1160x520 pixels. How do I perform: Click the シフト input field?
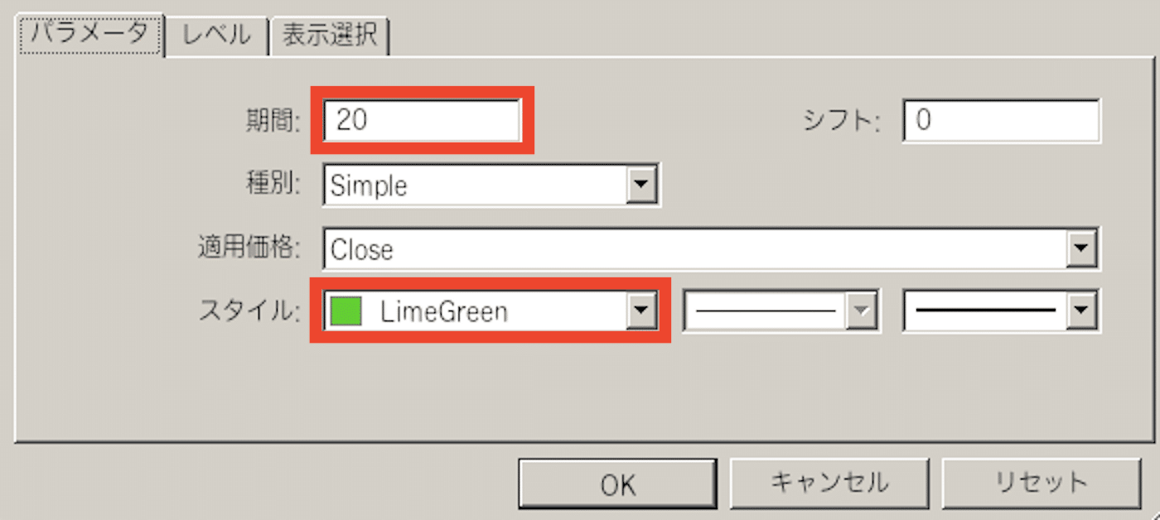1001,121
